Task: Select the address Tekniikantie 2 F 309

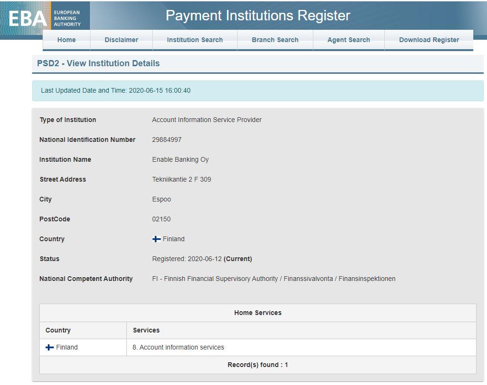Action: pos(182,179)
